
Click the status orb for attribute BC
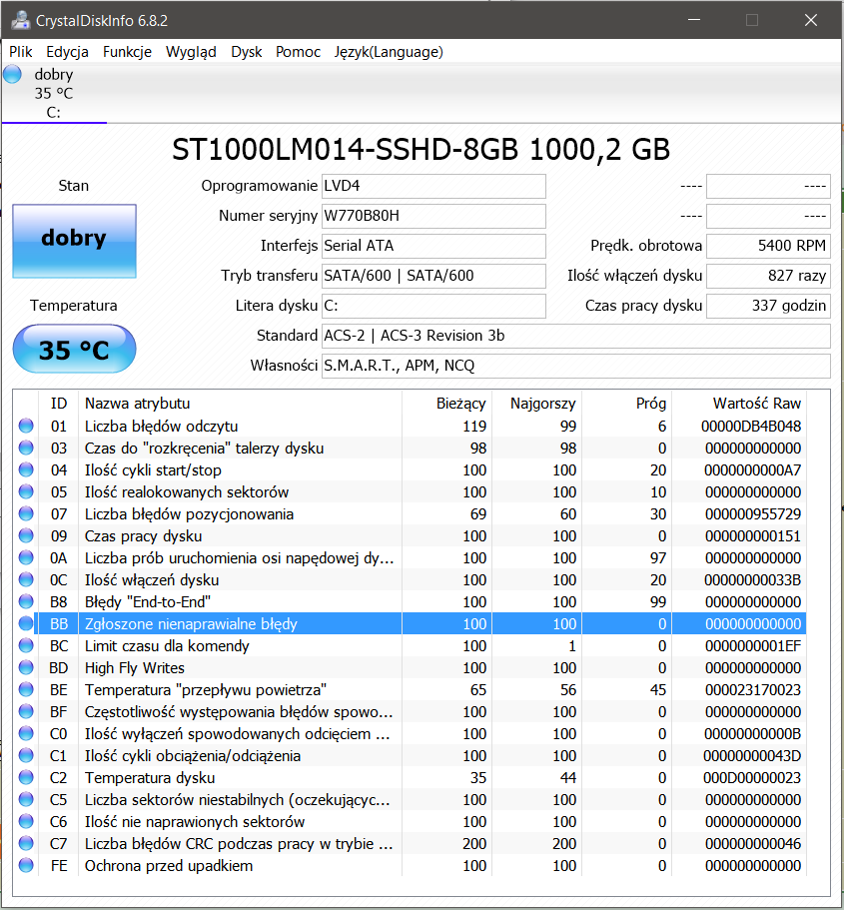pyautogui.click(x=26, y=646)
